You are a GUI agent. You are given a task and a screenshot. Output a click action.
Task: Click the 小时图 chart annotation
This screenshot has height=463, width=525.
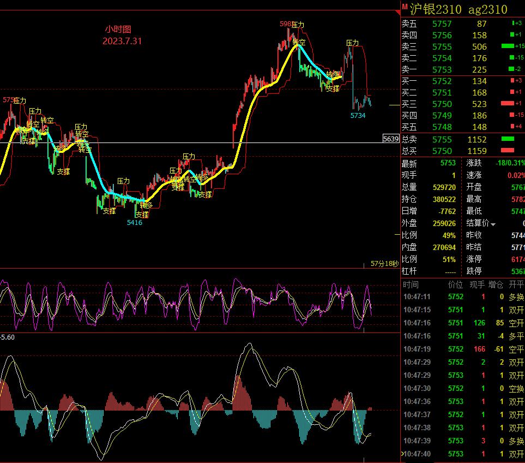point(118,29)
